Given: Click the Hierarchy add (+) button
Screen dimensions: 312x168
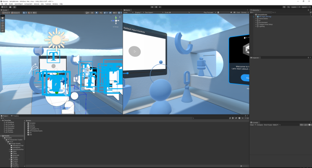Looking at the screenshot, I should [x=251, y=12].
